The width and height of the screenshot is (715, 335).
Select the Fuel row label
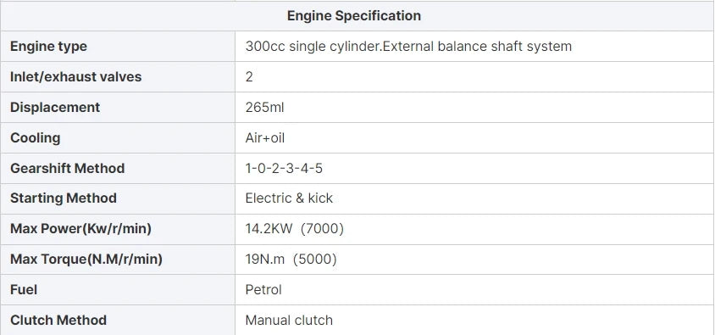coord(24,289)
